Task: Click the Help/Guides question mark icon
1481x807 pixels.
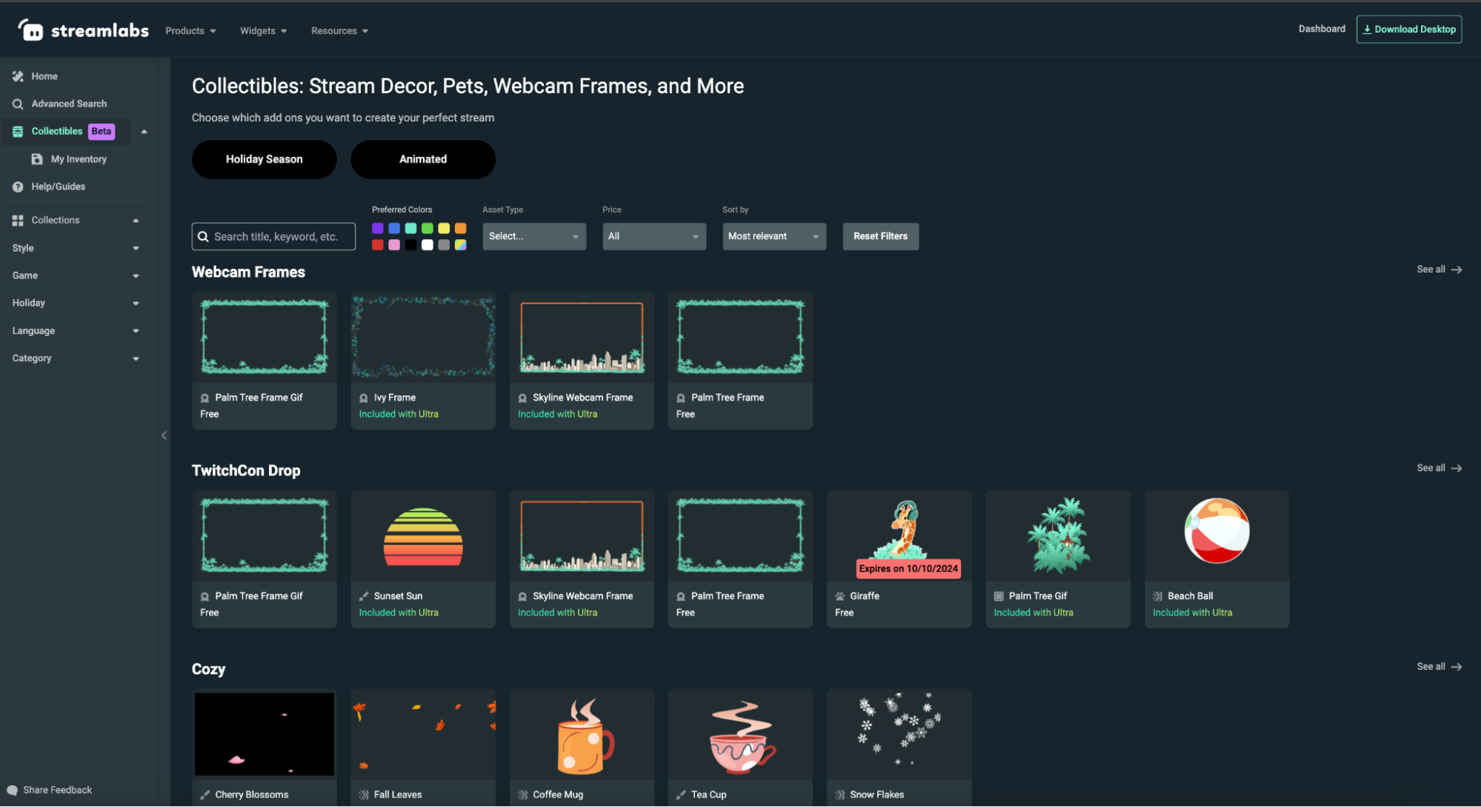Action: point(17,186)
